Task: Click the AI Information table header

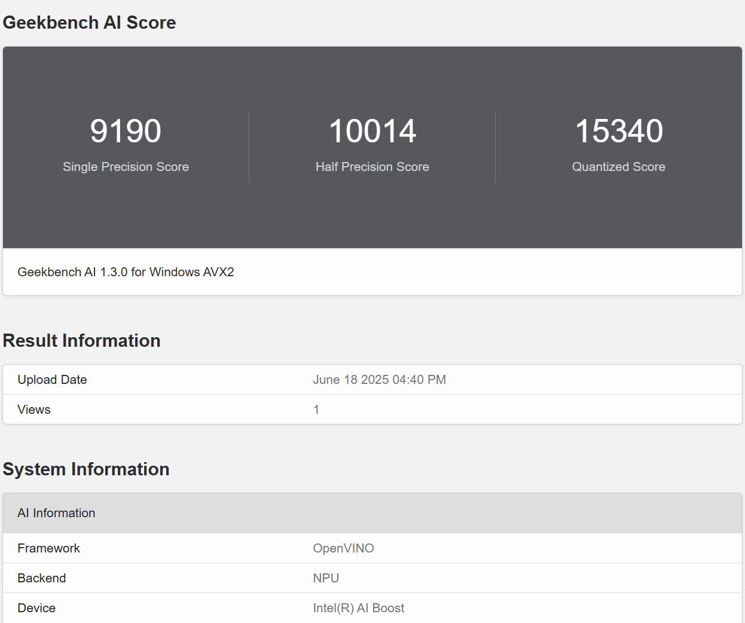Action: tap(373, 513)
